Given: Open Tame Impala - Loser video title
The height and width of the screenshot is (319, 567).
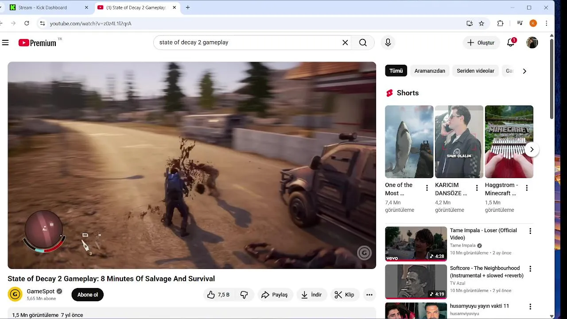Looking at the screenshot, I should pos(483,234).
